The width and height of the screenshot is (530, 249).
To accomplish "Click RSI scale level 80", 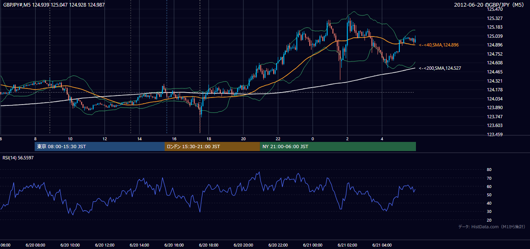I will (489, 170).
